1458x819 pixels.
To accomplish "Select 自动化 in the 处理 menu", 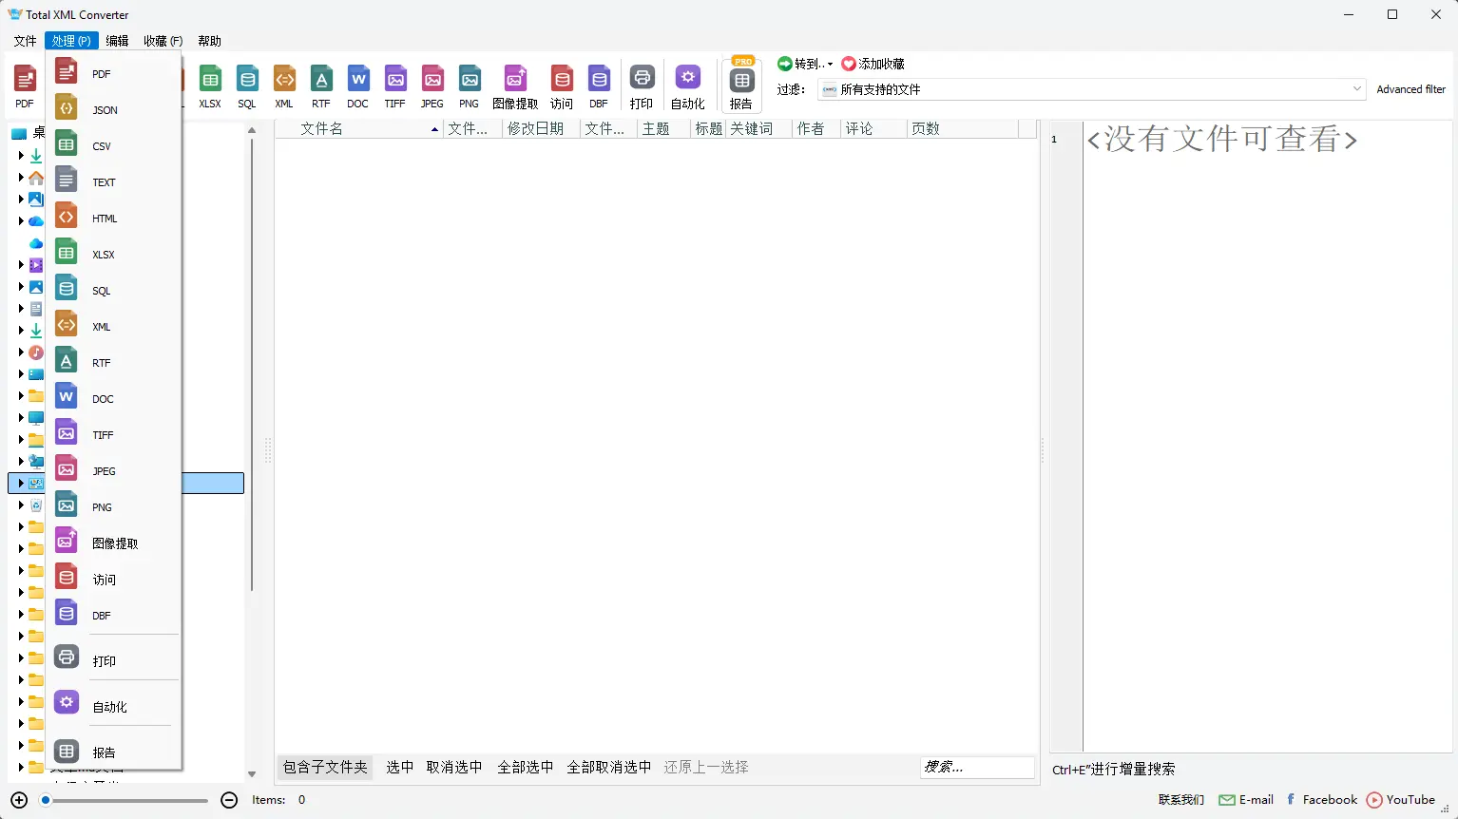I will 113,707.
